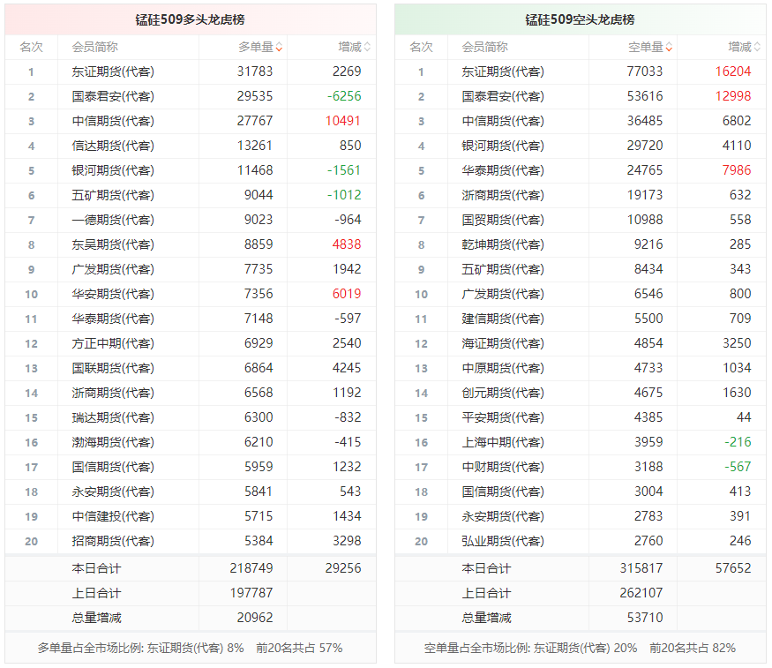Image resolution: width=772 pixels, height=668 pixels.
Task: Click 名次 header in short table
Action: tap(422, 48)
